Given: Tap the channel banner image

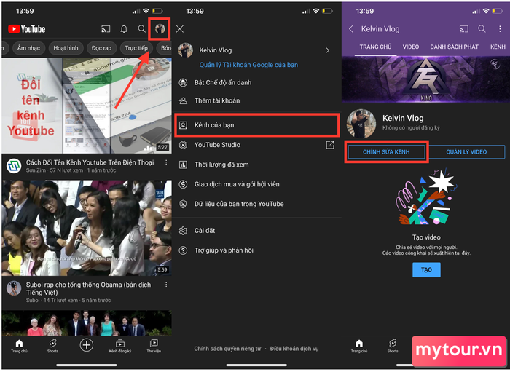Looking at the screenshot, I should pos(425,79).
